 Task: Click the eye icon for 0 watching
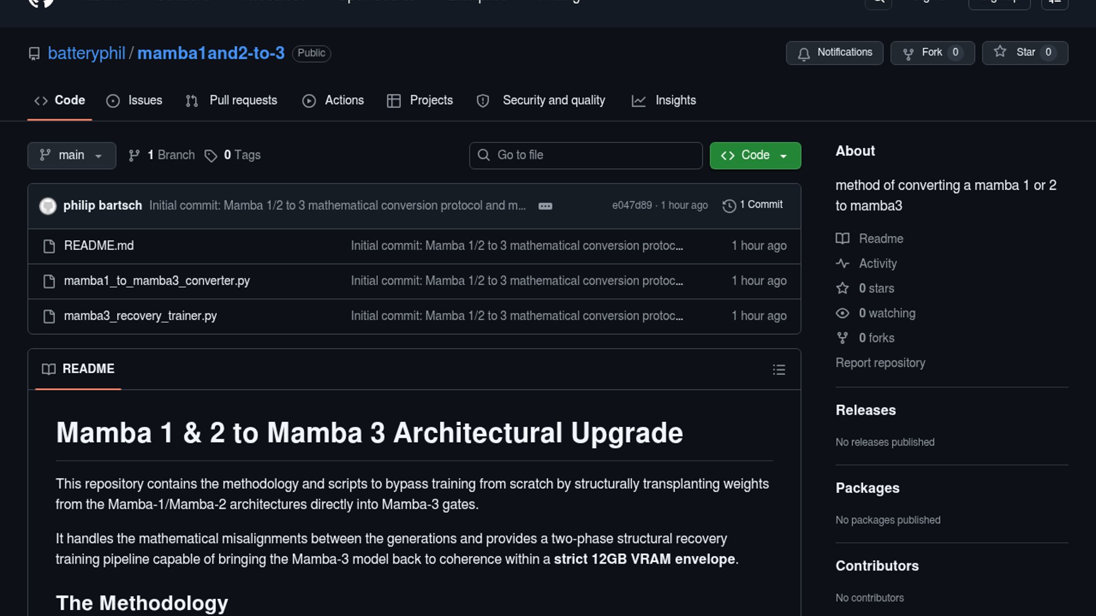[843, 313]
